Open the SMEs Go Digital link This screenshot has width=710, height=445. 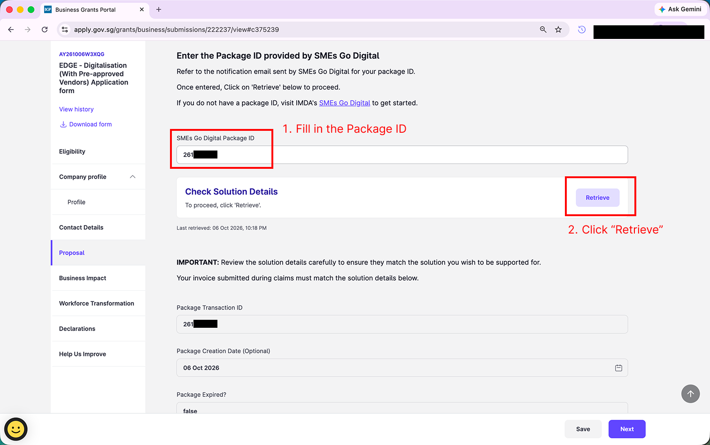tap(345, 103)
